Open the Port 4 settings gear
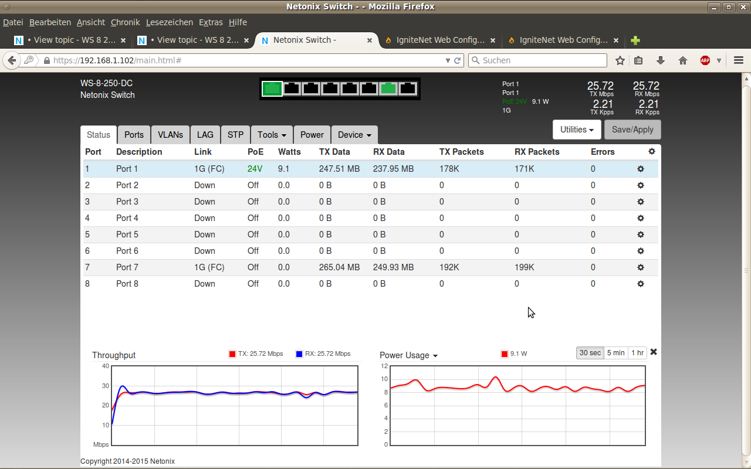 click(x=641, y=218)
